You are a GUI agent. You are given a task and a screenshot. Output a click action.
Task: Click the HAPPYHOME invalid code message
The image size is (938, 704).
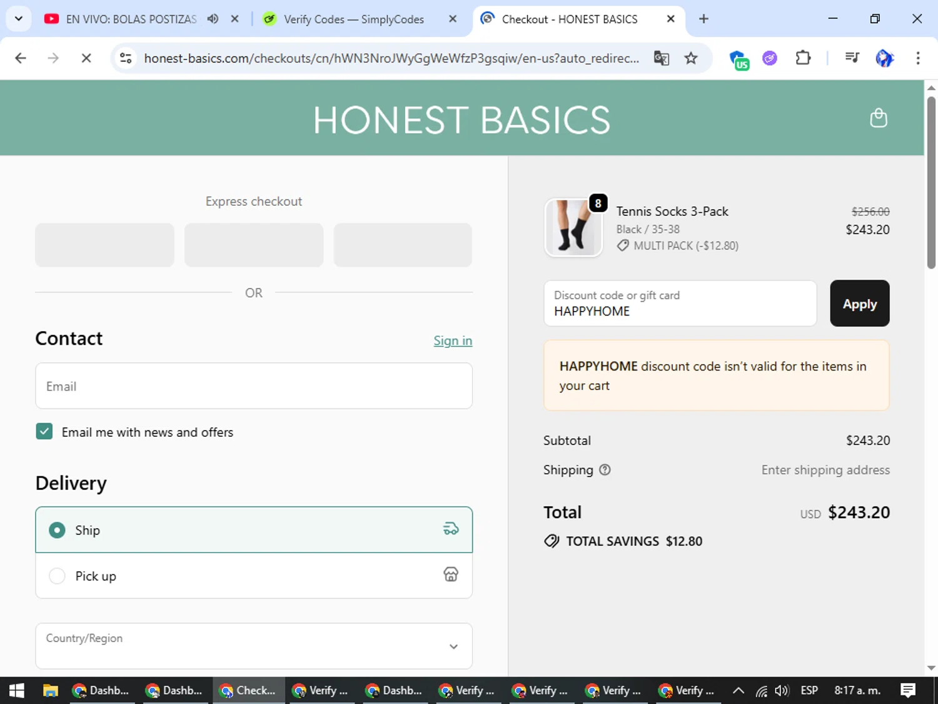pos(717,375)
